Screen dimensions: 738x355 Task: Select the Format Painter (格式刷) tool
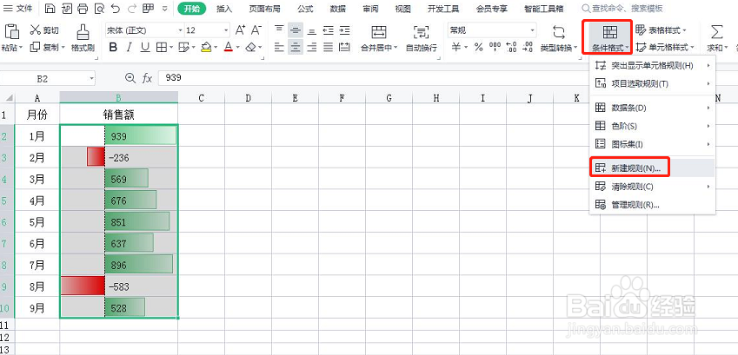tap(83, 37)
